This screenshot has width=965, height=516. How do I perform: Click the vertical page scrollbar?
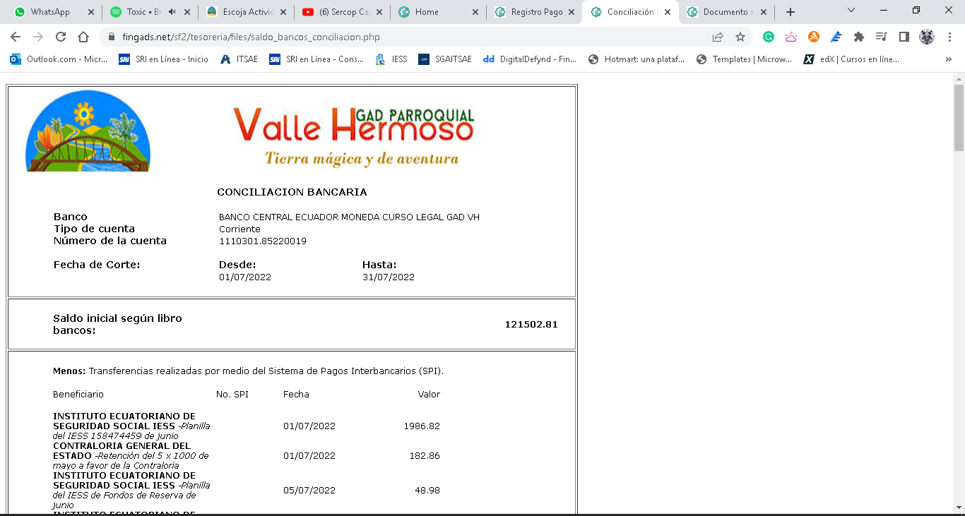959,282
